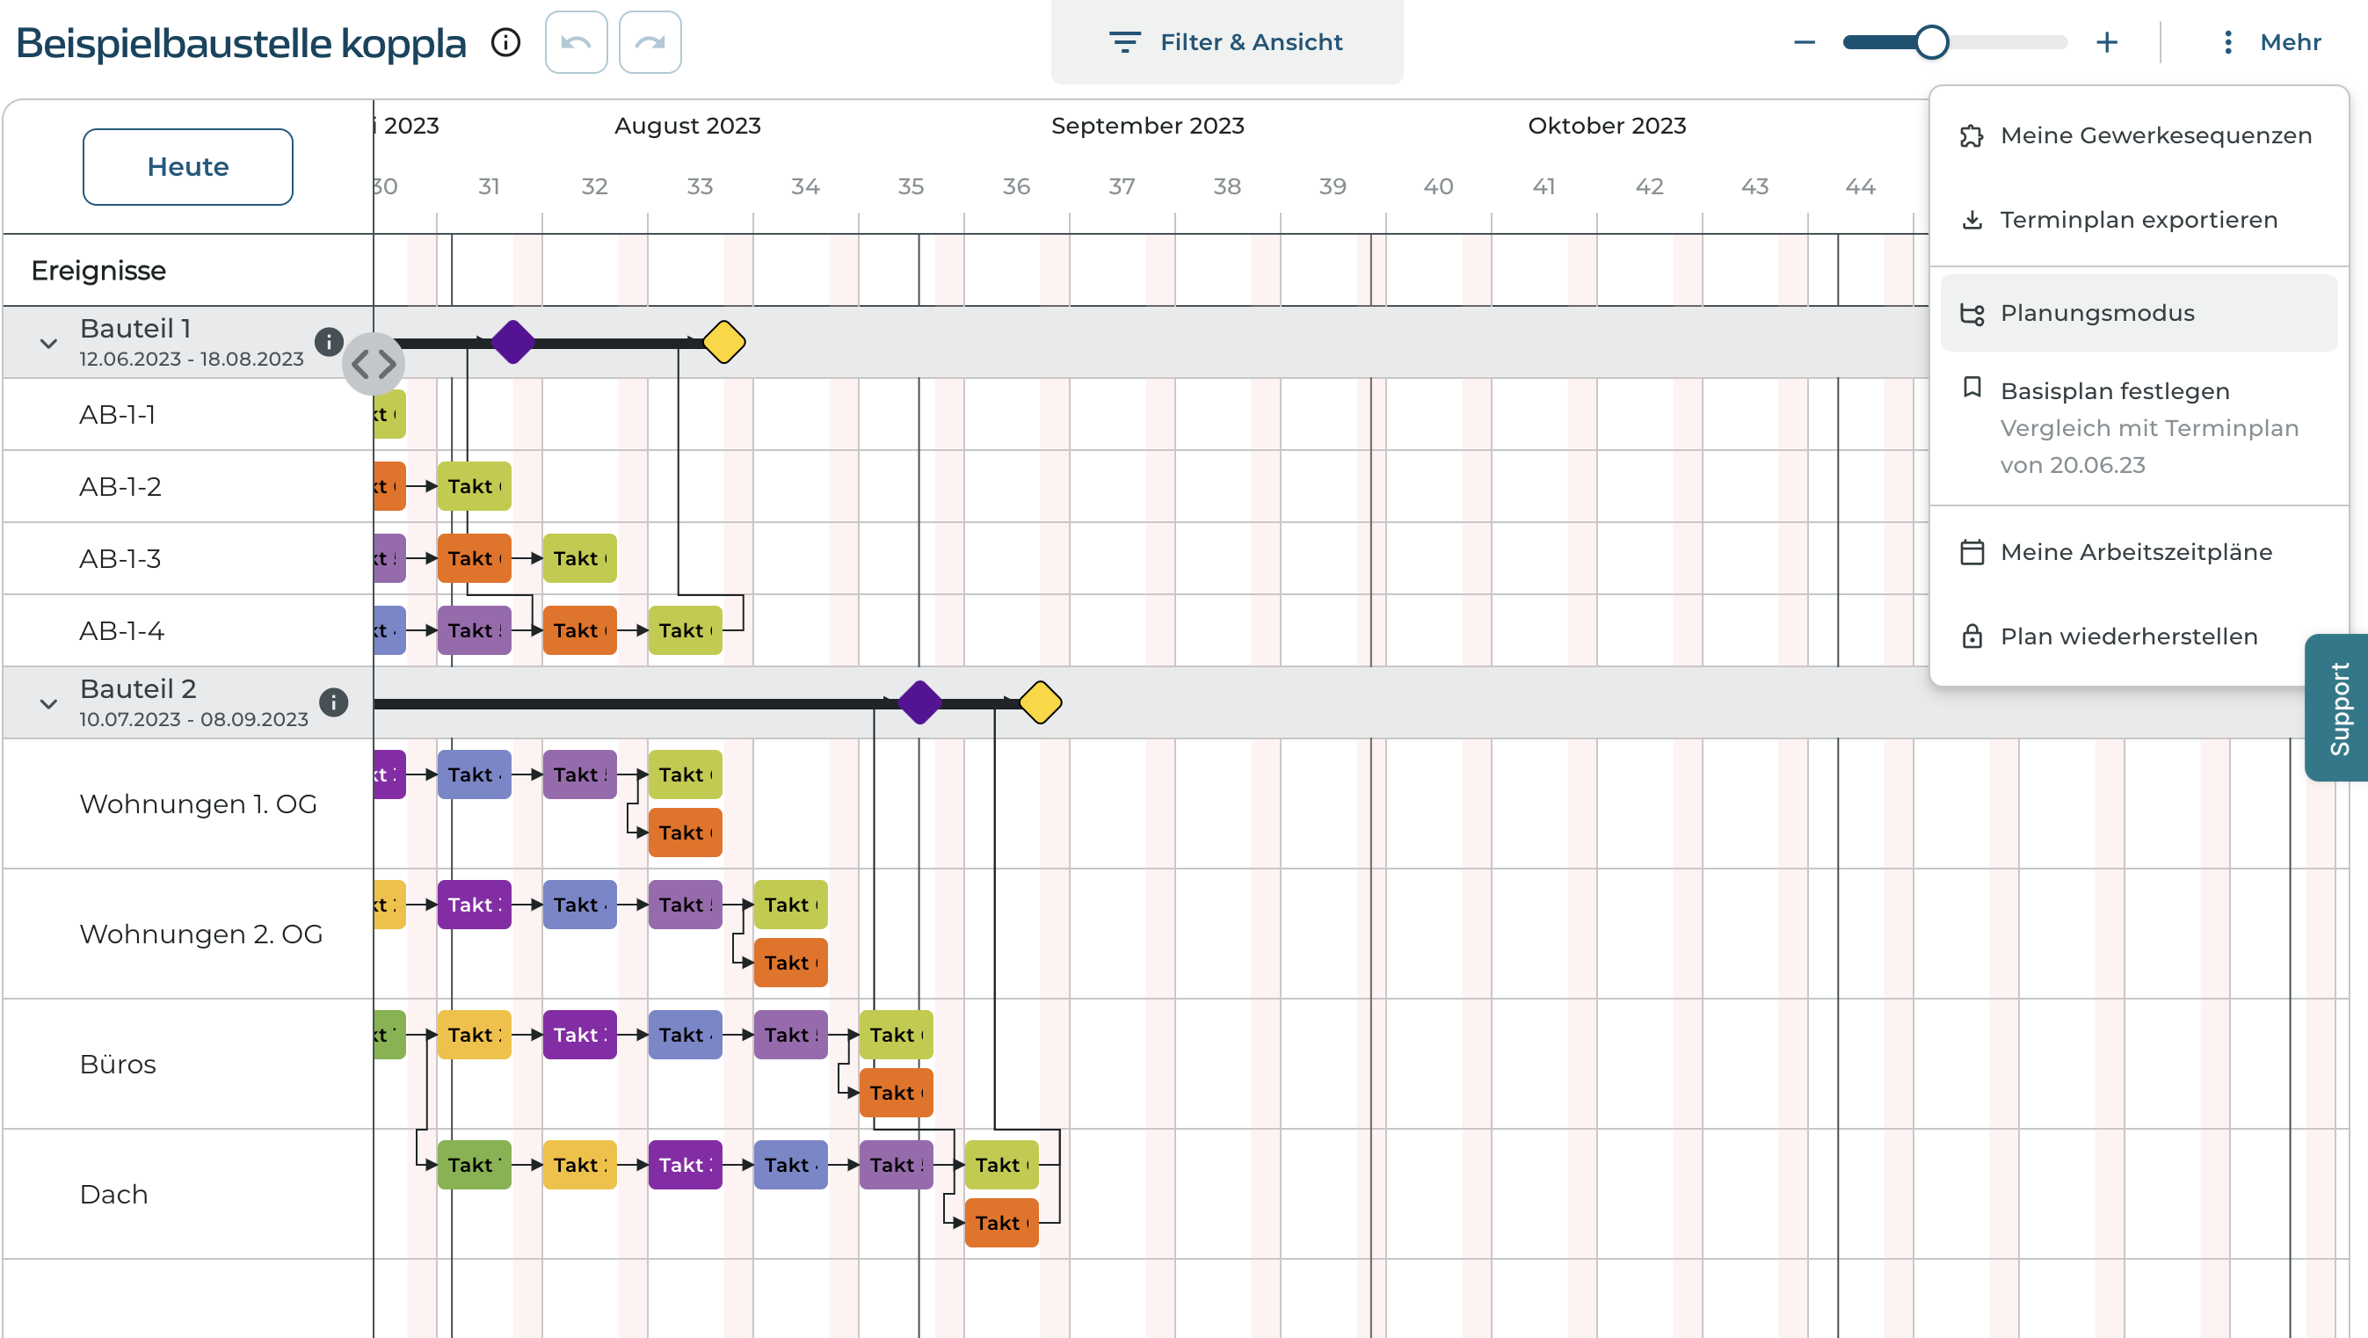Screen dimensions: 2368x1338
Task: Open Meine Arbeitszeitpläne entry
Action: (x=2139, y=553)
